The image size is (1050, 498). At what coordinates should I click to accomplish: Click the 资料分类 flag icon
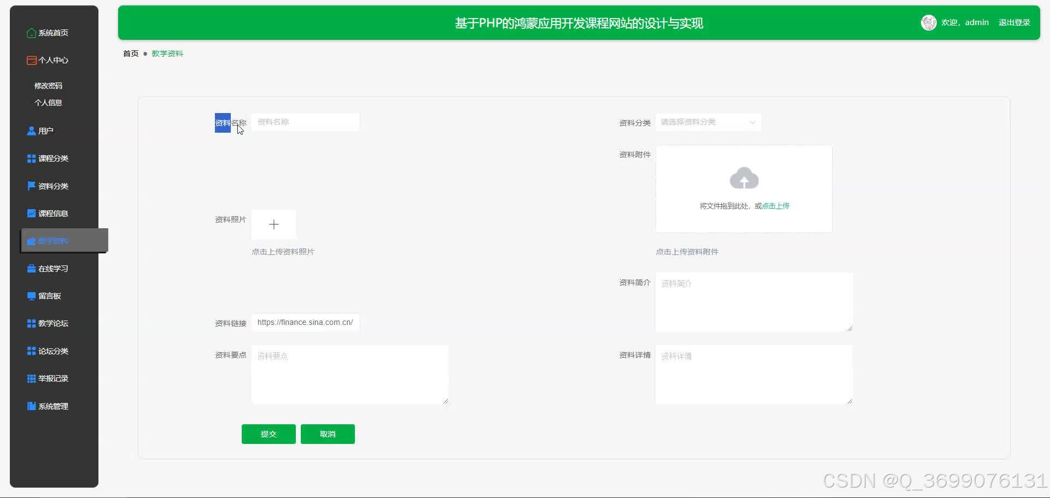click(32, 186)
